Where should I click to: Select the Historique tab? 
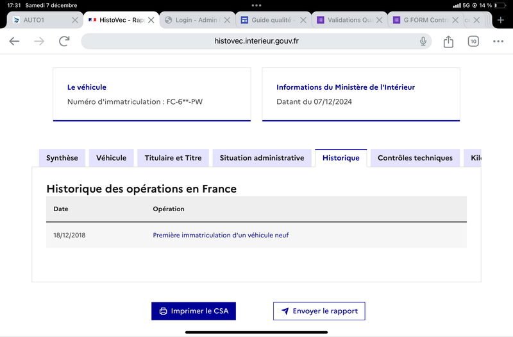point(341,158)
